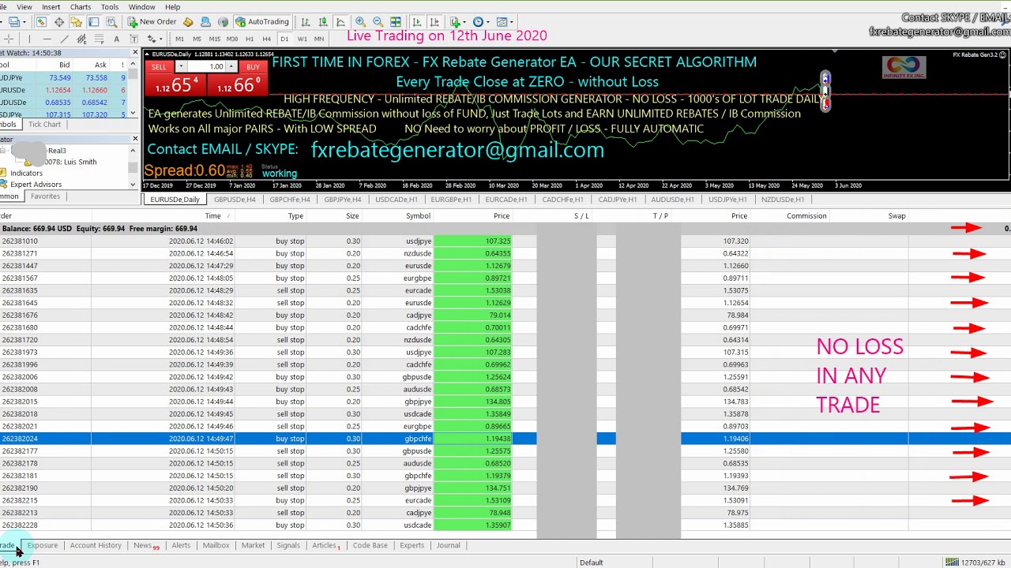Open the Favorites tab in Navigator
1011x568 pixels.
(45, 196)
